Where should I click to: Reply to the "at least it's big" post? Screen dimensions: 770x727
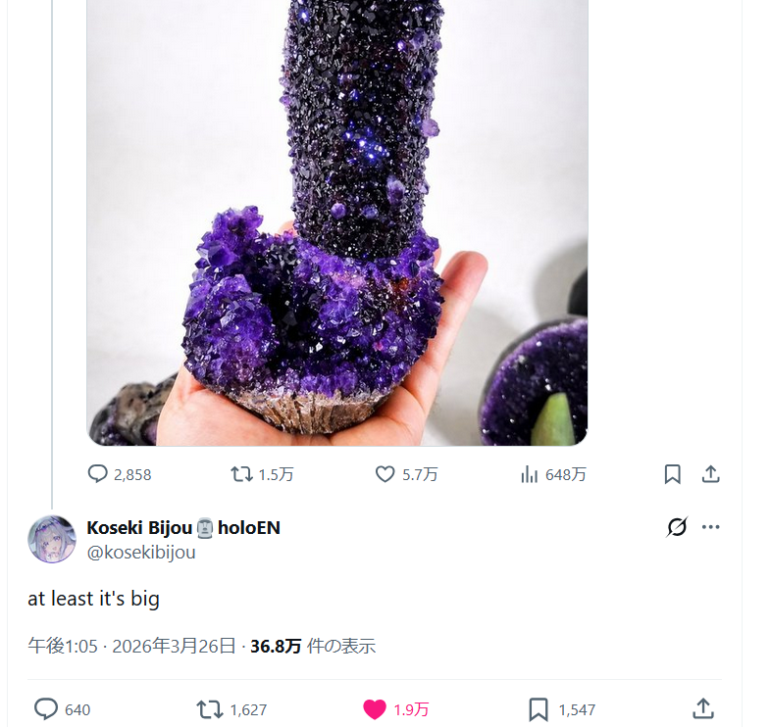click(46, 709)
